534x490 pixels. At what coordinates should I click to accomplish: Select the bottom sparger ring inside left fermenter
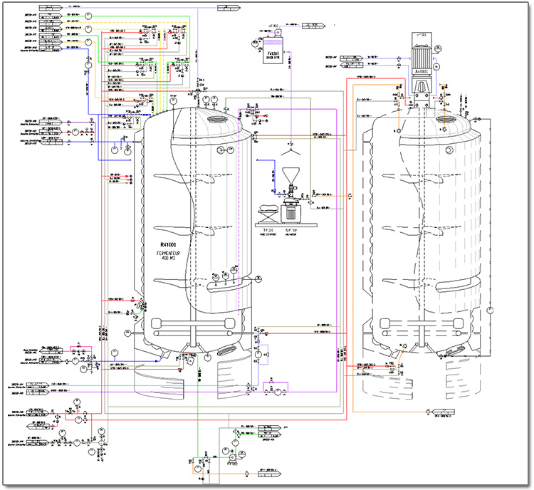click(x=193, y=333)
